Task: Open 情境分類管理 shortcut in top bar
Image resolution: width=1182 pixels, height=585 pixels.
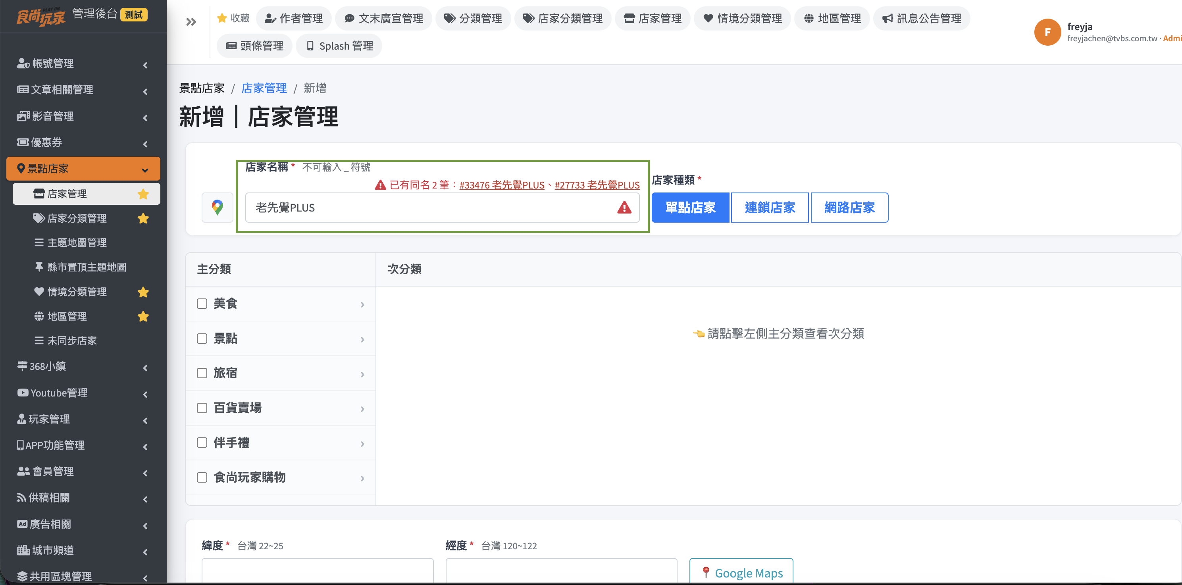Action: 742,18
